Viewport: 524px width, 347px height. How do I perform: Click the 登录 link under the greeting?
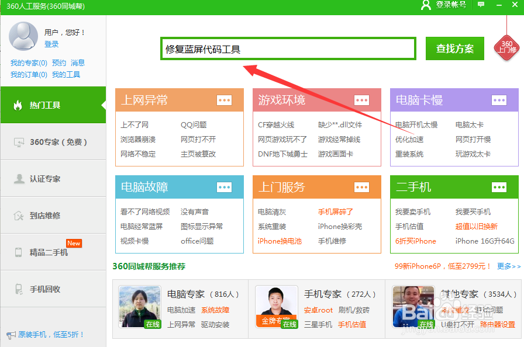tap(51, 44)
